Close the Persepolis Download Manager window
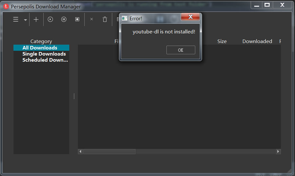The height and width of the screenshot is (176, 295). [x=282, y=5]
